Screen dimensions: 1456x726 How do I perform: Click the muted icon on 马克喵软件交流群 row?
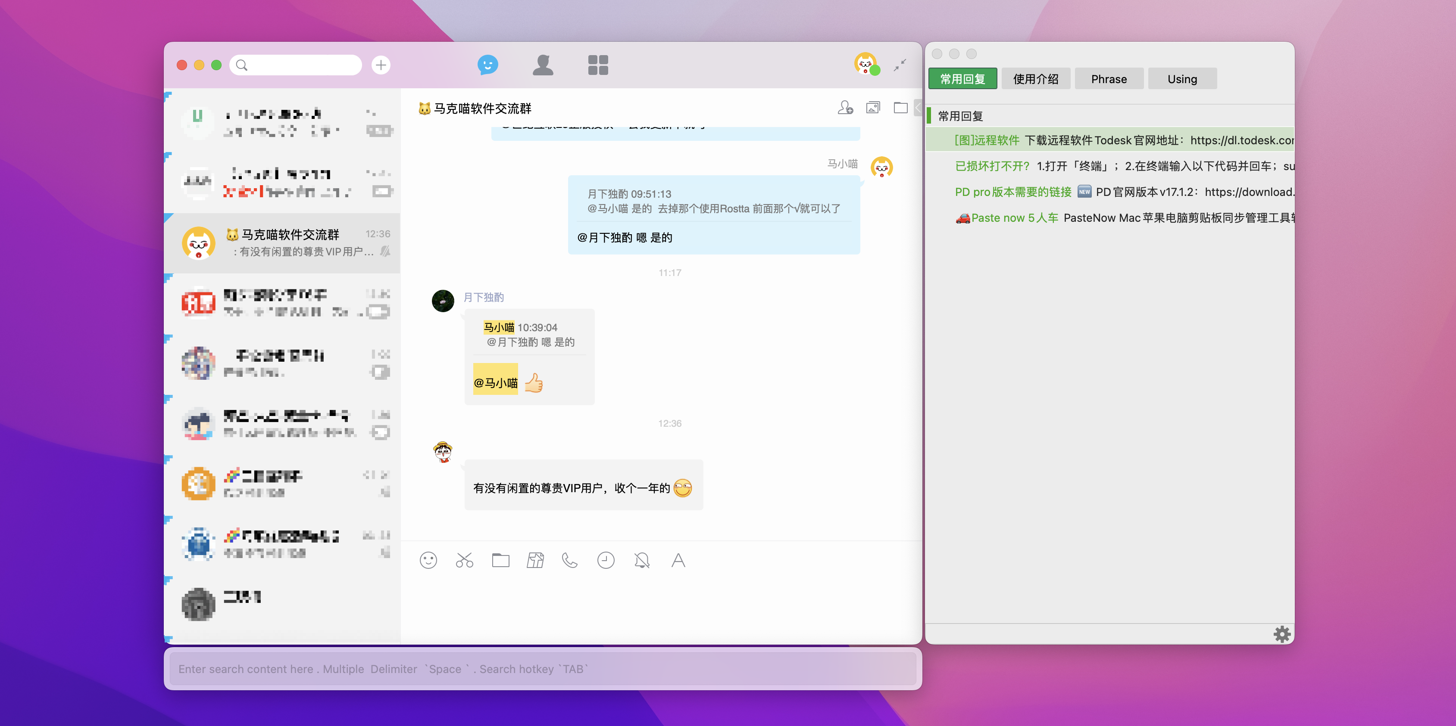click(x=385, y=251)
